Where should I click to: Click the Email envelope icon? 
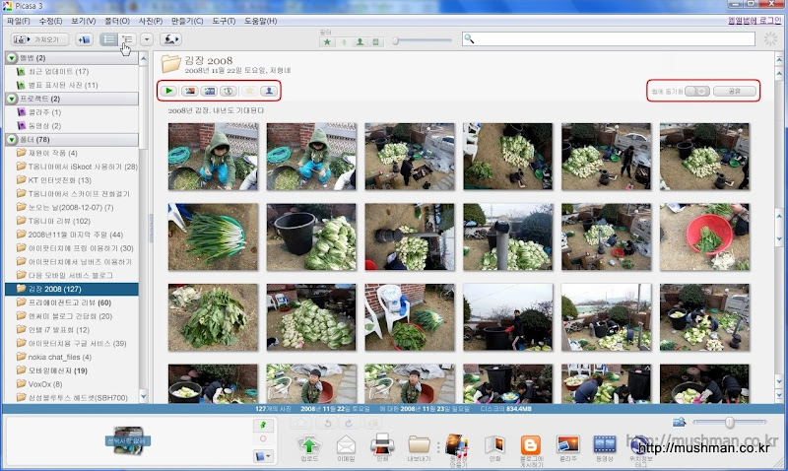pos(346,448)
